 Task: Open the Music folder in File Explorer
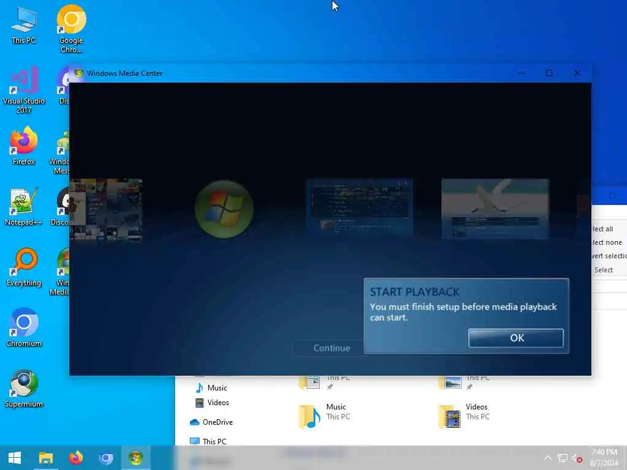[x=325, y=415]
